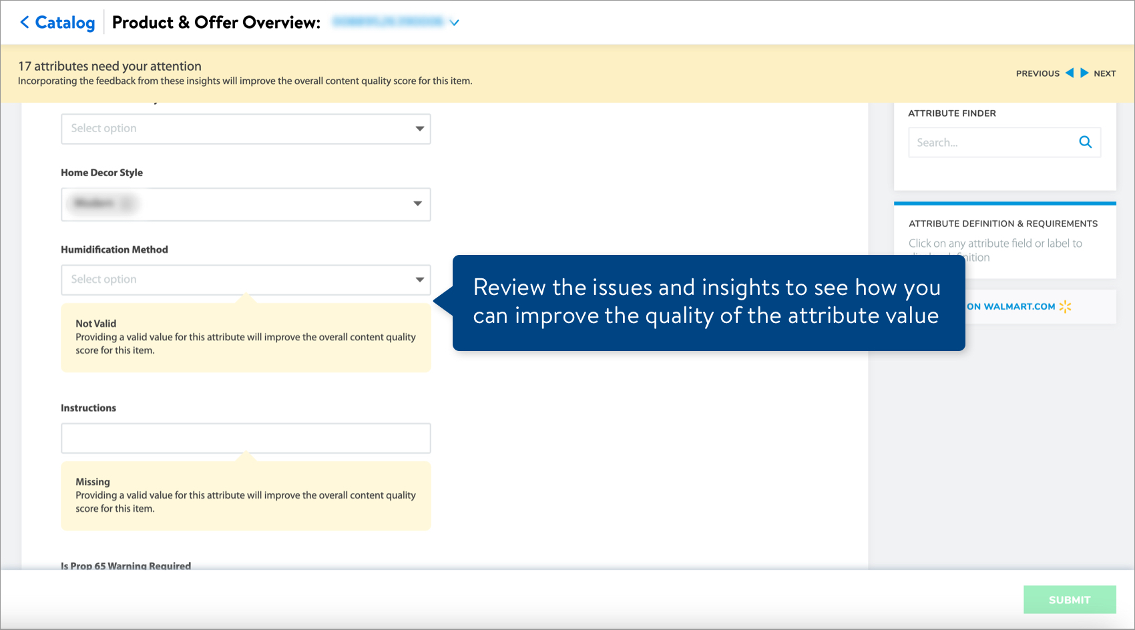Click the Instructions label
The image size is (1135, 630).
(88, 408)
